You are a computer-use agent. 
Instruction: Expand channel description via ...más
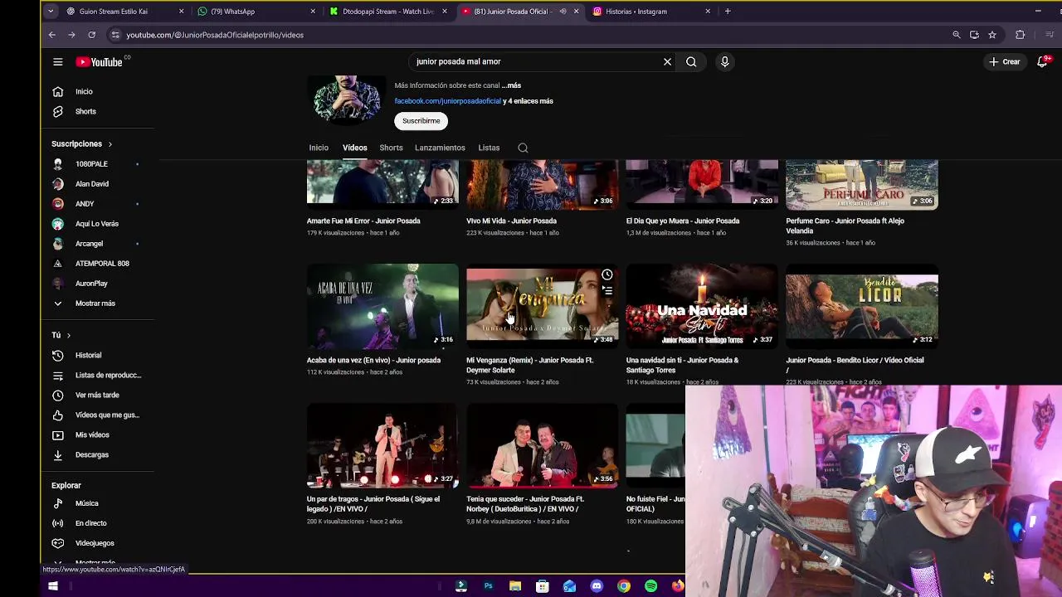[511, 85]
